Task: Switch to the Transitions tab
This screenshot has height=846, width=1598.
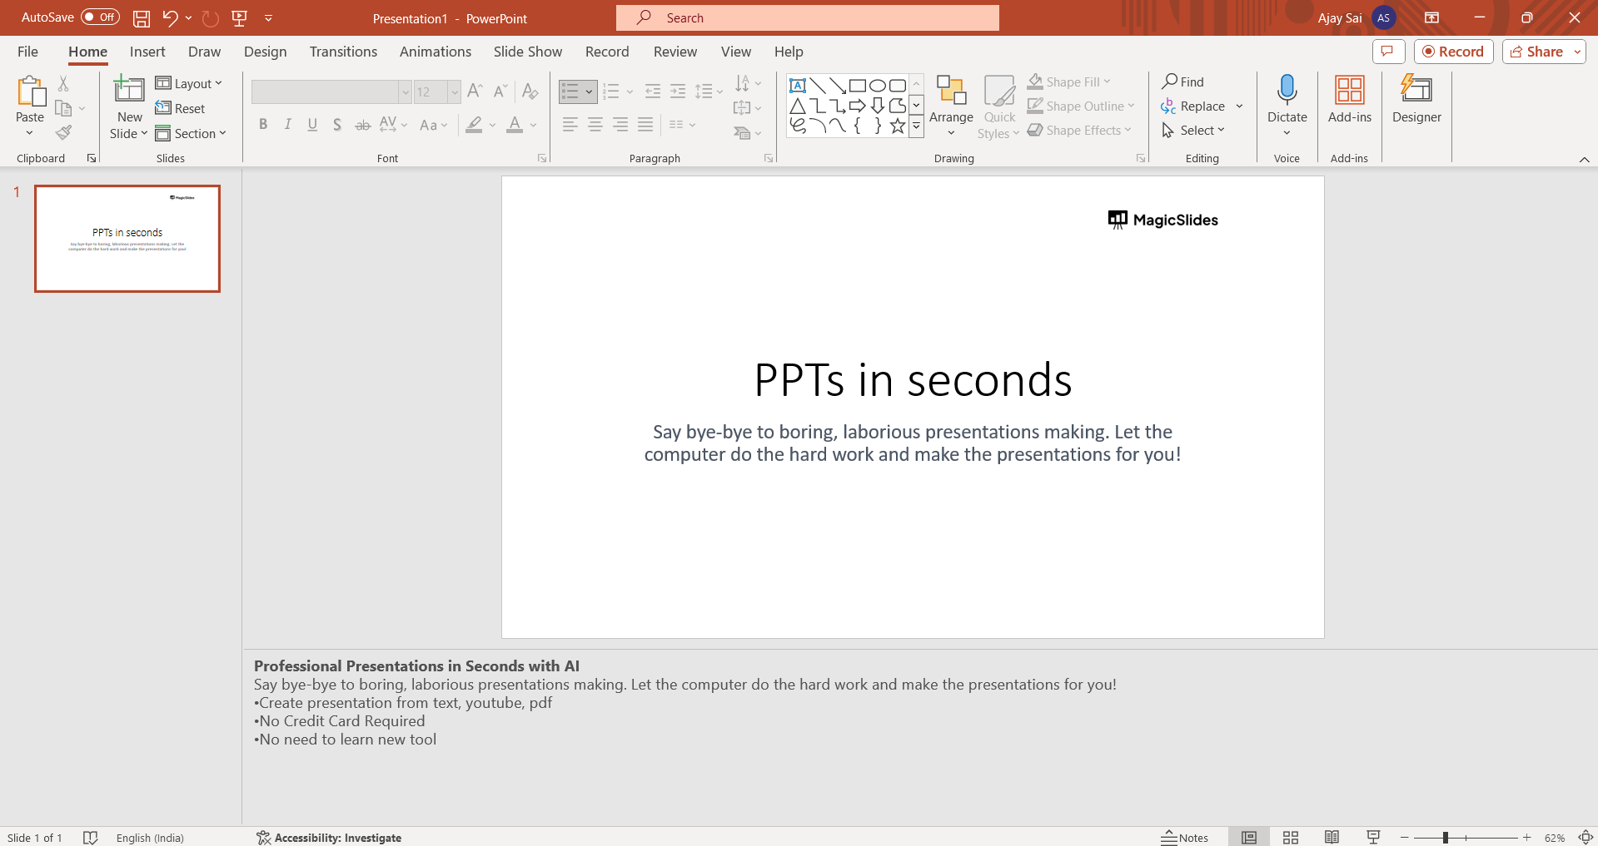Action: 343,52
